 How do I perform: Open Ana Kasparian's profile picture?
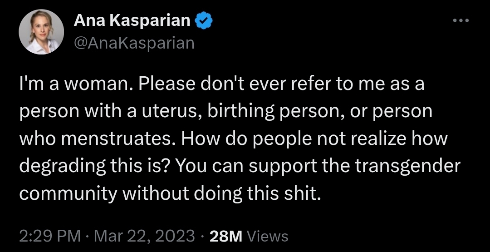click(41, 32)
